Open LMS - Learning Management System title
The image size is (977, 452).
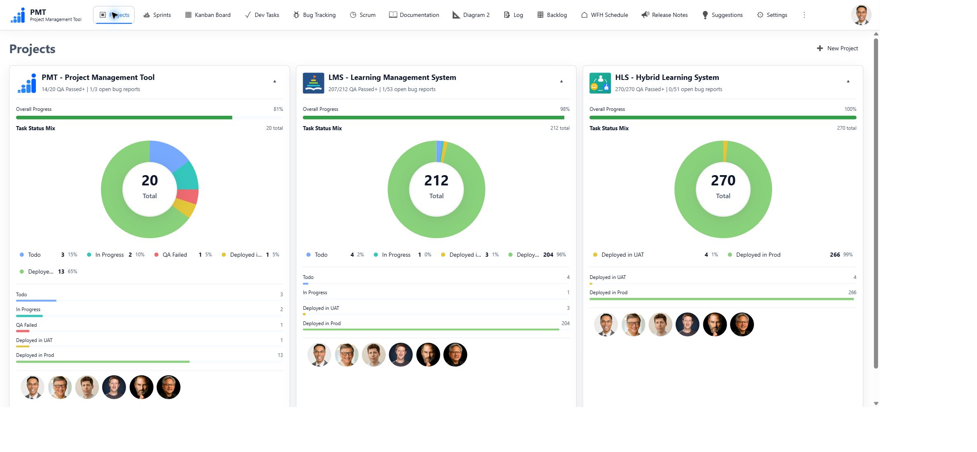pyautogui.click(x=392, y=77)
